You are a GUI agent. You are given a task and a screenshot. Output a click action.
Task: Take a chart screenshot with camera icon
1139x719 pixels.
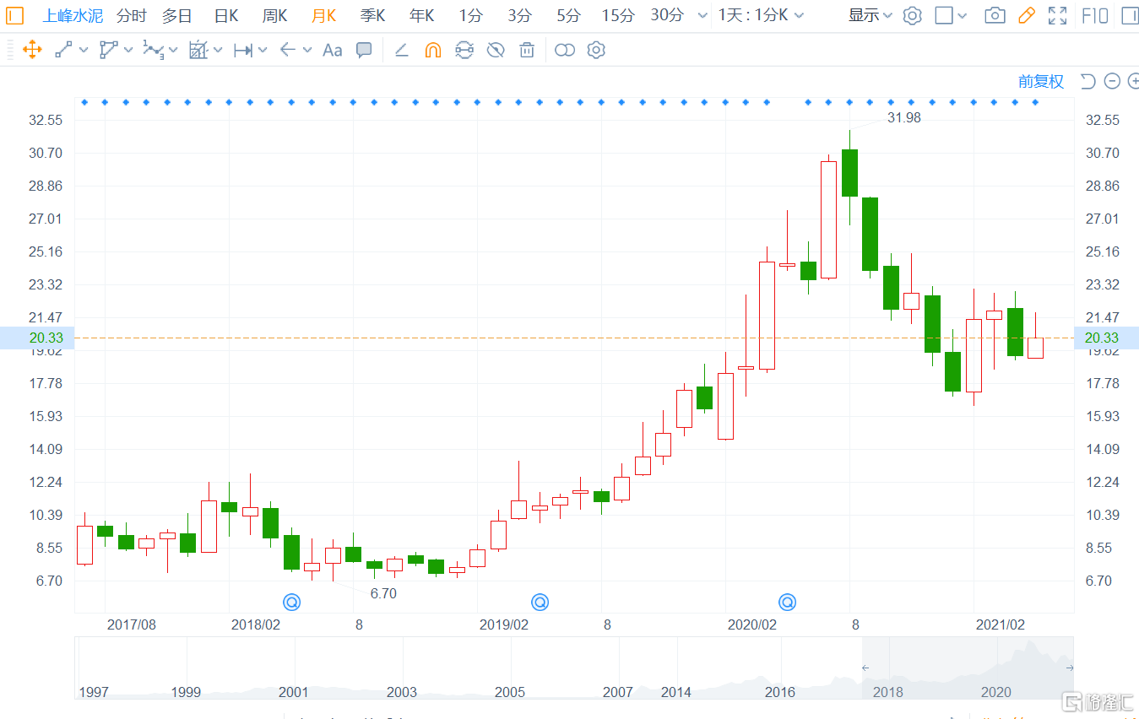[x=995, y=15]
